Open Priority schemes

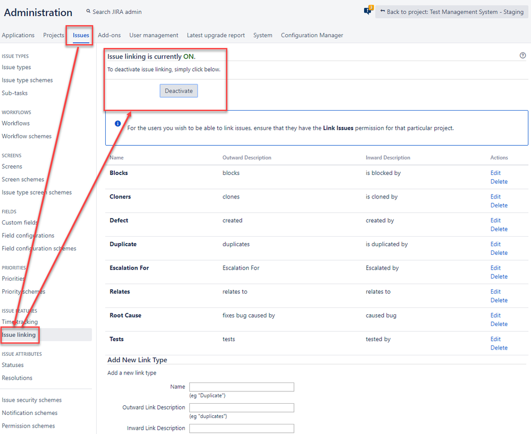(x=23, y=291)
